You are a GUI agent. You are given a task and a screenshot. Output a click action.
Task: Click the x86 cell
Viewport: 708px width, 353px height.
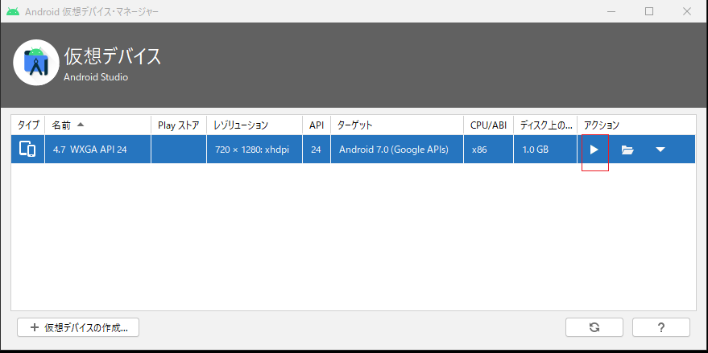tap(489, 150)
